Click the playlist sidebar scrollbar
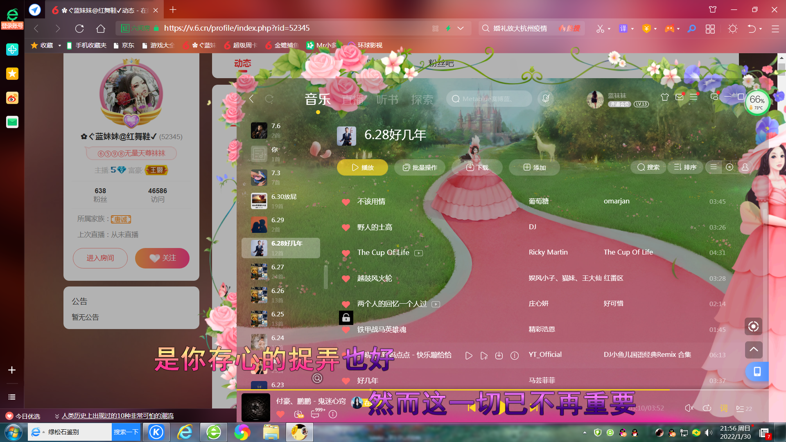This screenshot has width=786, height=442. 326,277
